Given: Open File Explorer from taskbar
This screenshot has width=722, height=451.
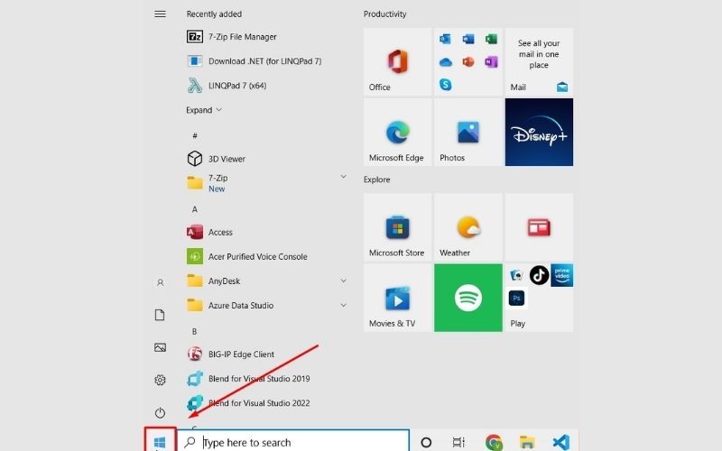Looking at the screenshot, I should [x=527, y=442].
